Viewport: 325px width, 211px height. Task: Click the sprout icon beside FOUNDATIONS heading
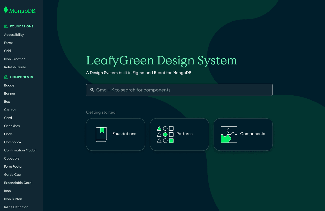pos(6,26)
